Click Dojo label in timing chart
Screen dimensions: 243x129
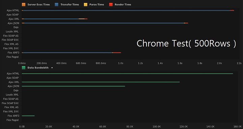(x=16, y=27)
